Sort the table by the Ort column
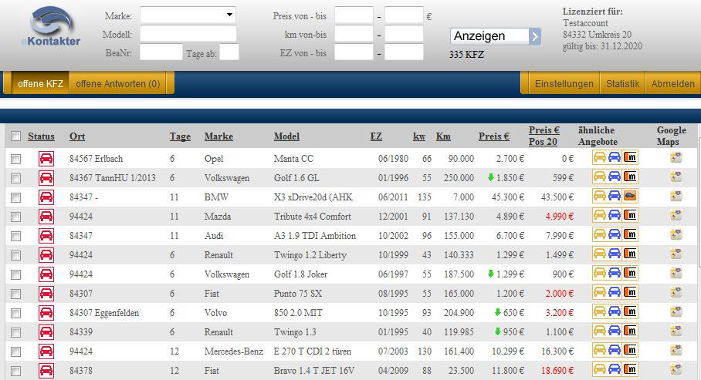 click(x=77, y=136)
